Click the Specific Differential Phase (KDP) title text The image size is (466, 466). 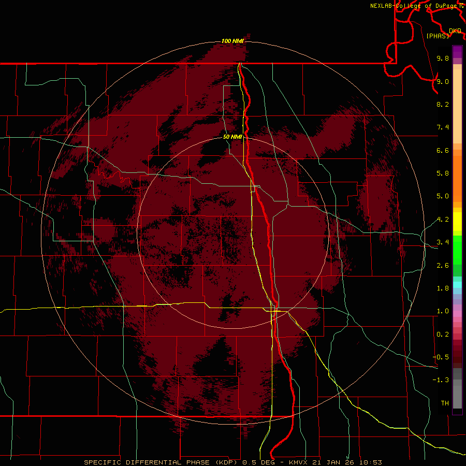pos(162,462)
